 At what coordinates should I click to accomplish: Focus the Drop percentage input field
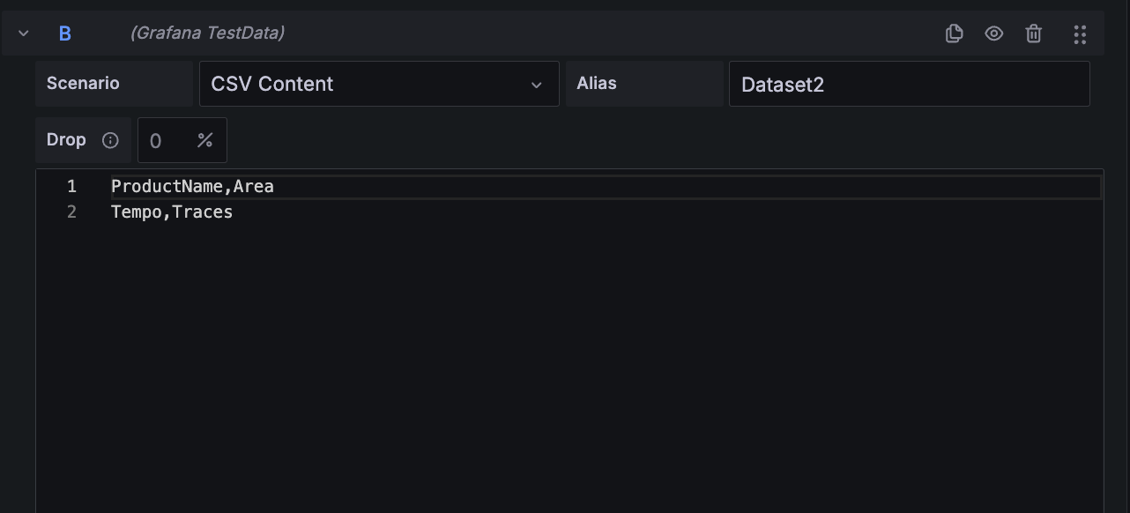[164, 140]
